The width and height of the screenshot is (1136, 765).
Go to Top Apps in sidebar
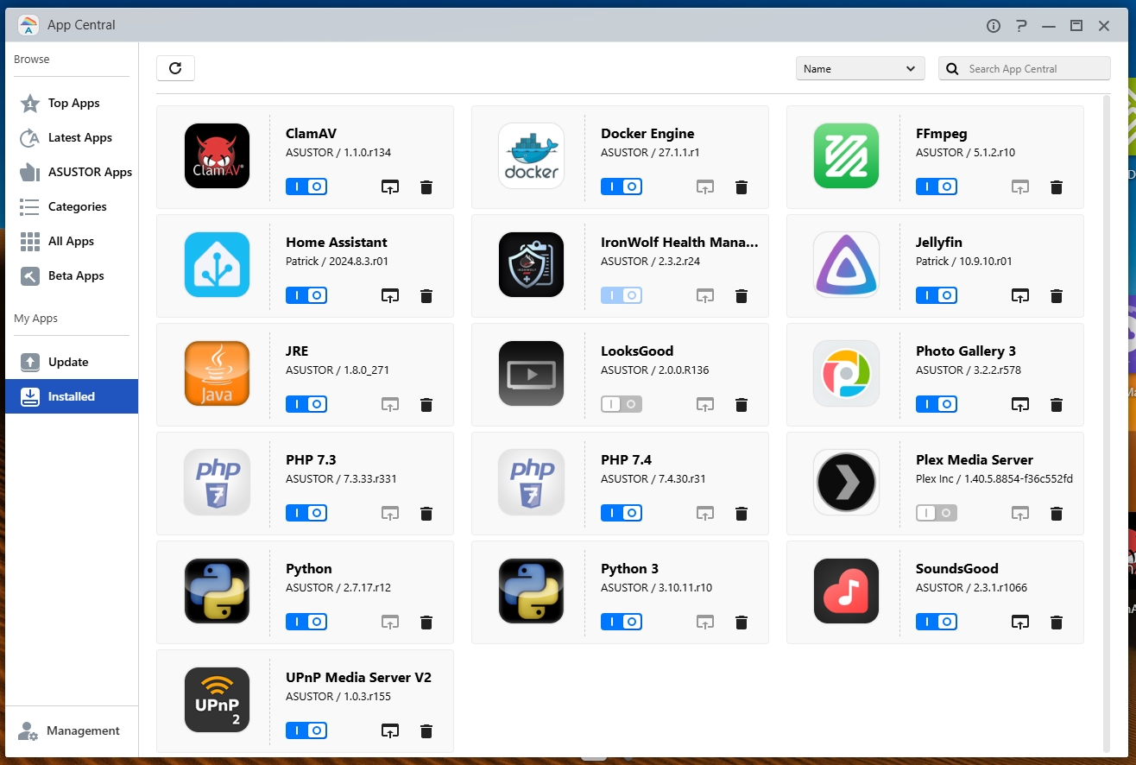[73, 103]
